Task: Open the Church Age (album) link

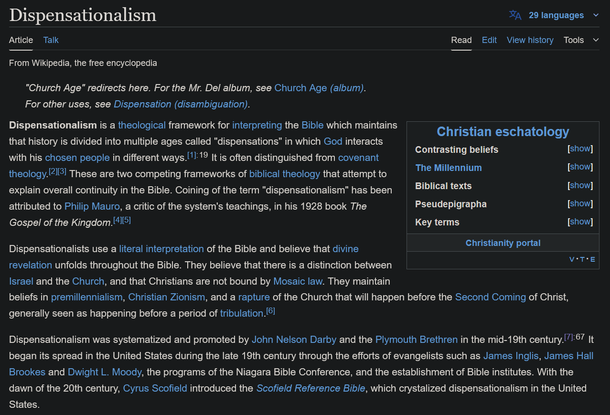Action: pos(319,88)
